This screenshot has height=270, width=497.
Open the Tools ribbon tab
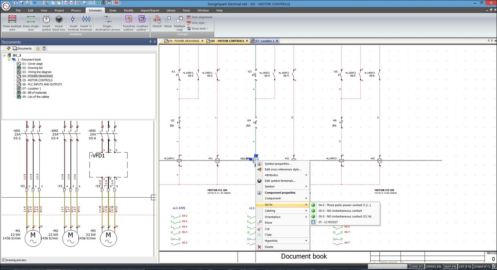coord(186,10)
